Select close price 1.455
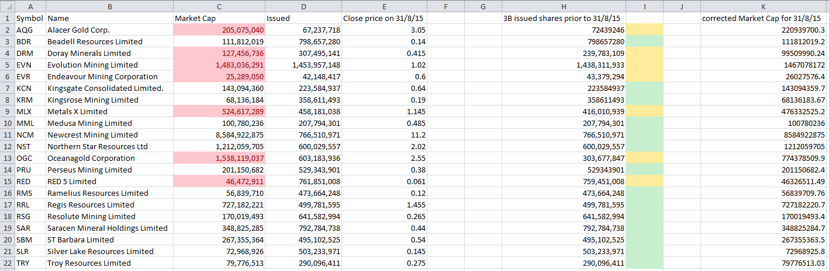 [x=384, y=205]
